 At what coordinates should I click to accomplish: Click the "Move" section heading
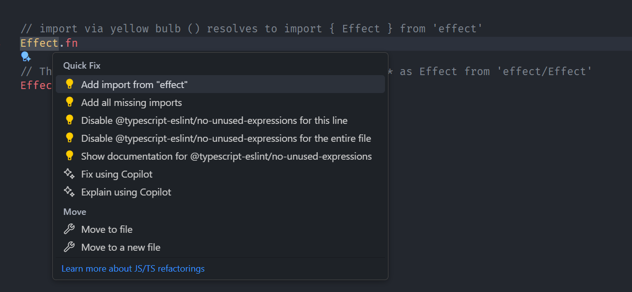[x=75, y=212]
